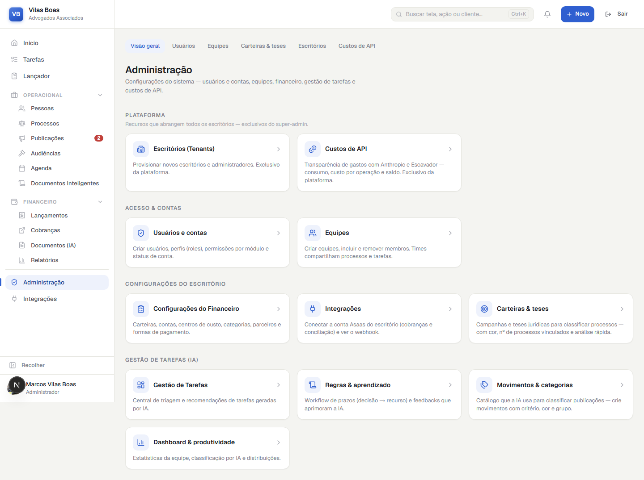The height and width of the screenshot is (480, 644).
Task: Click the Novo button
Action: (577, 14)
